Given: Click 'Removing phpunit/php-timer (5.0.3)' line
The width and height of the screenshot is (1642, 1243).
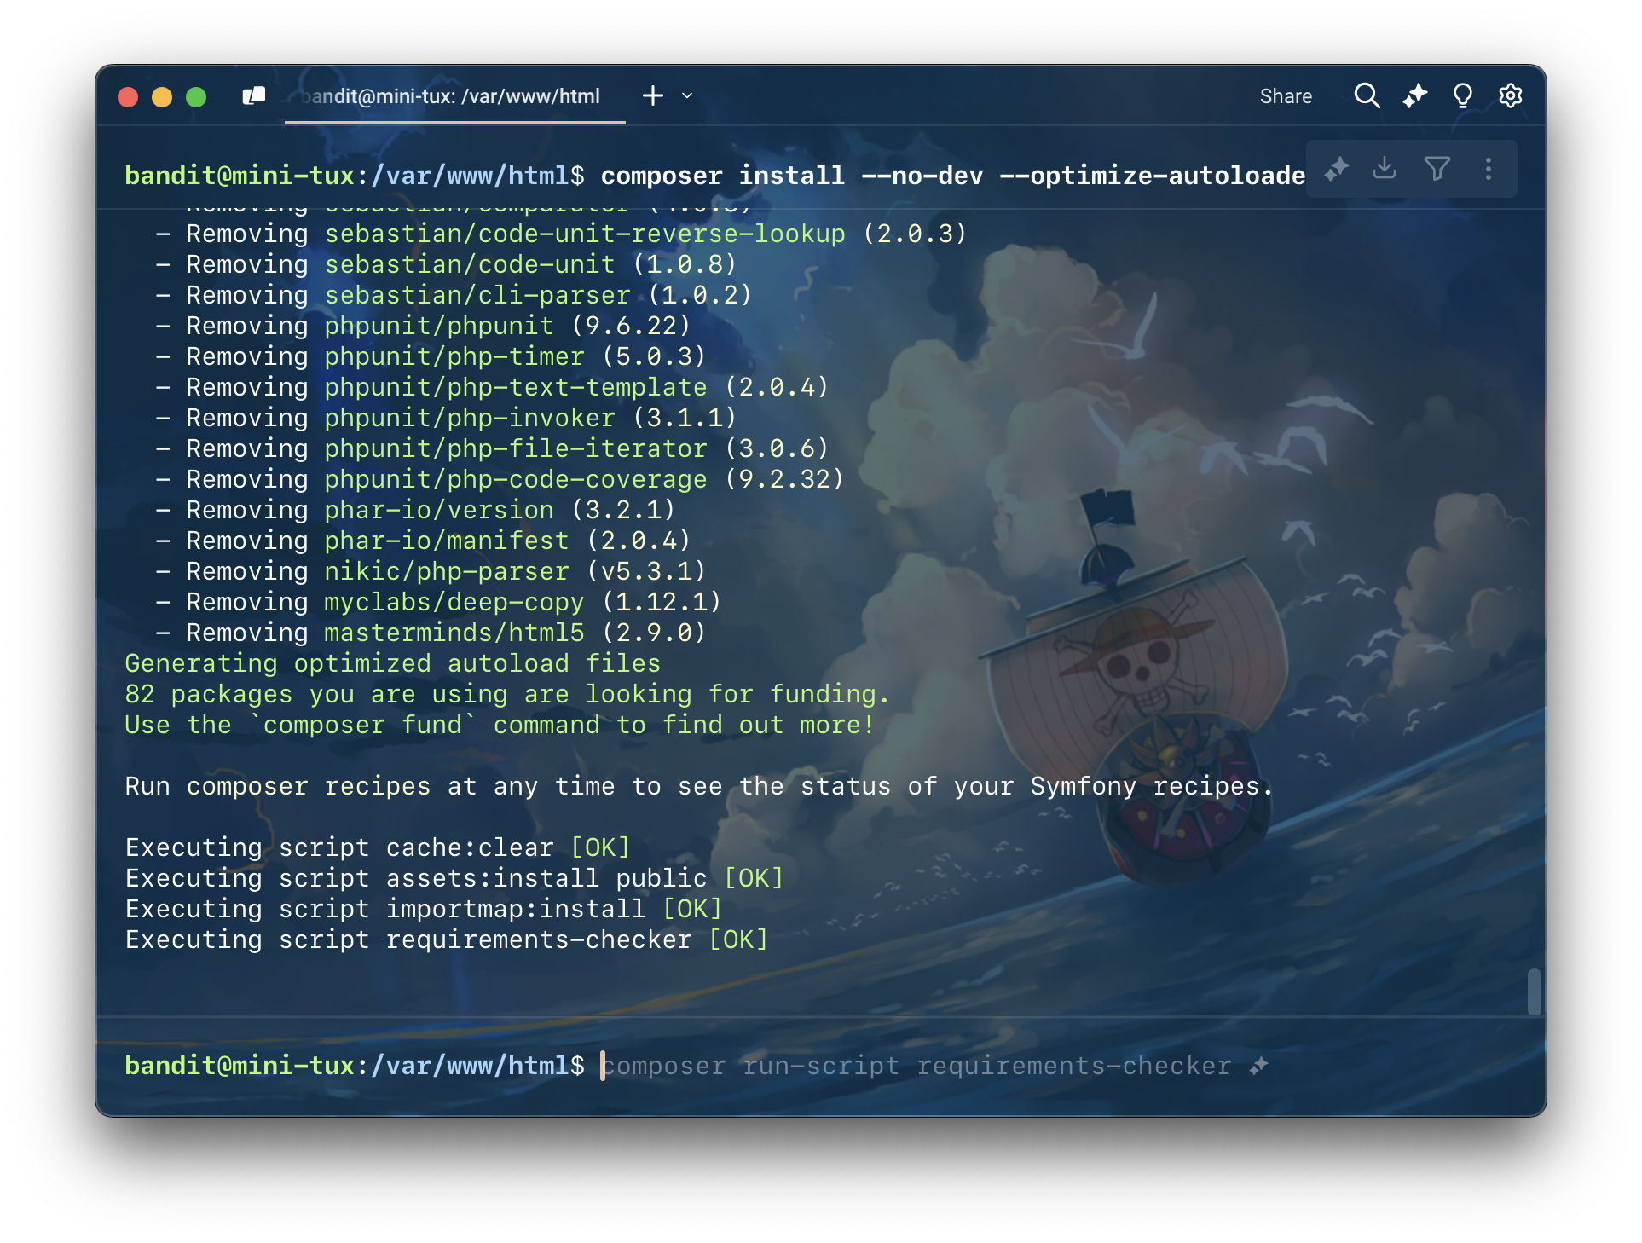Looking at the screenshot, I should [431, 356].
